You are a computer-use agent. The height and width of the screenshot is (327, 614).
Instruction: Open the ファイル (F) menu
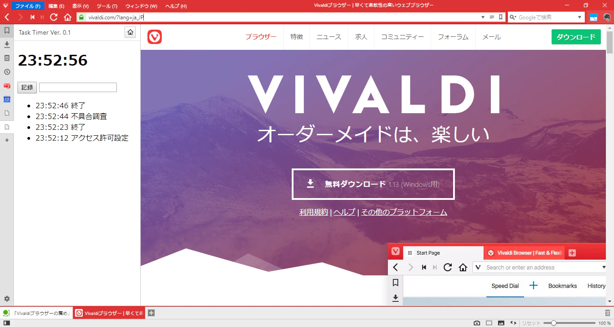coord(27,6)
